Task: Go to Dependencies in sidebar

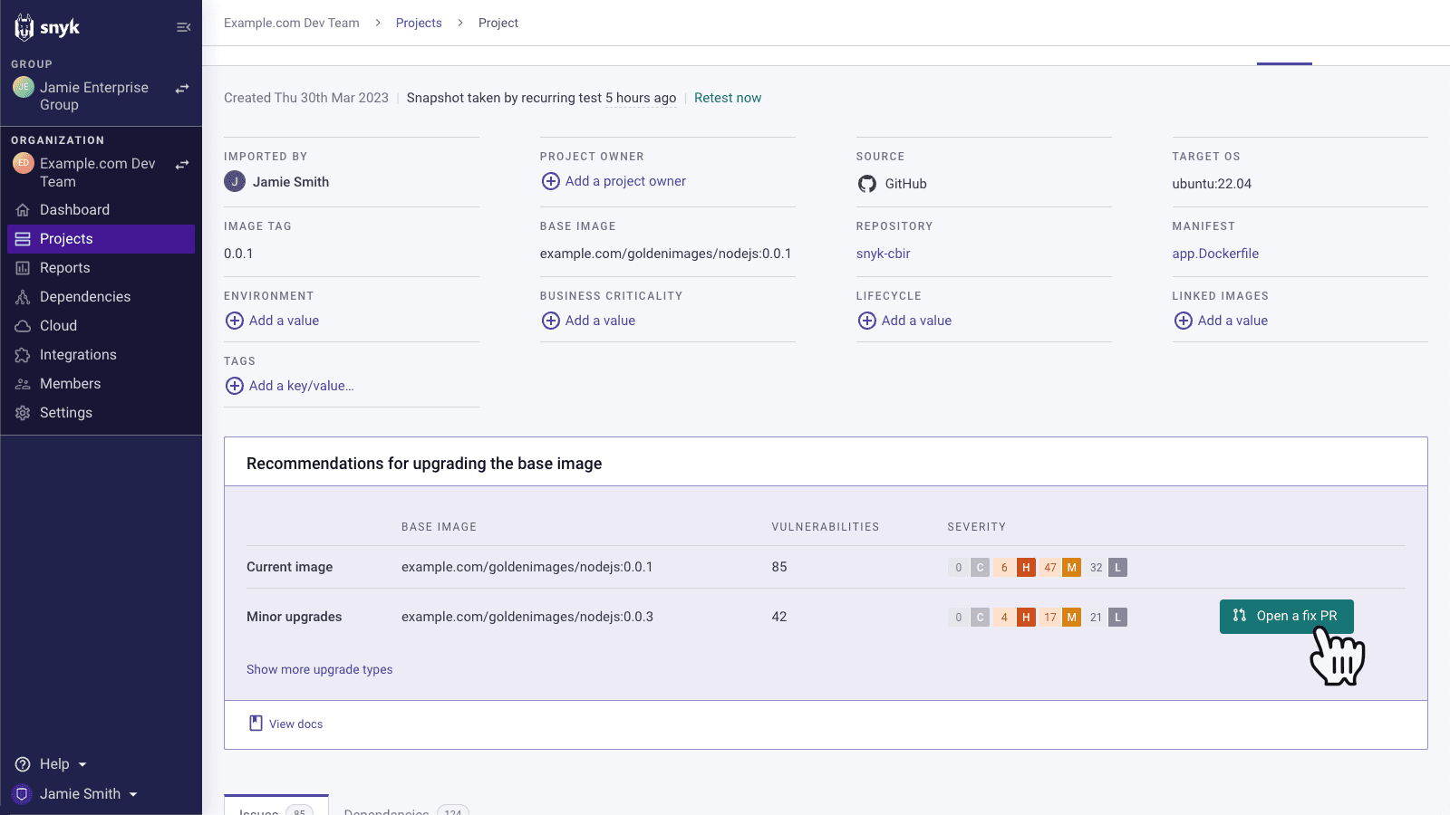Action: pyautogui.click(x=101, y=297)
